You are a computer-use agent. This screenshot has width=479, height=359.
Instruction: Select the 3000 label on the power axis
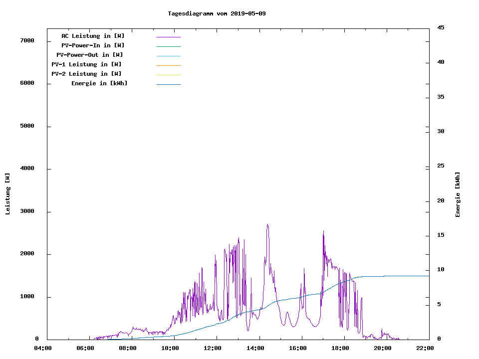coord(27,211)
